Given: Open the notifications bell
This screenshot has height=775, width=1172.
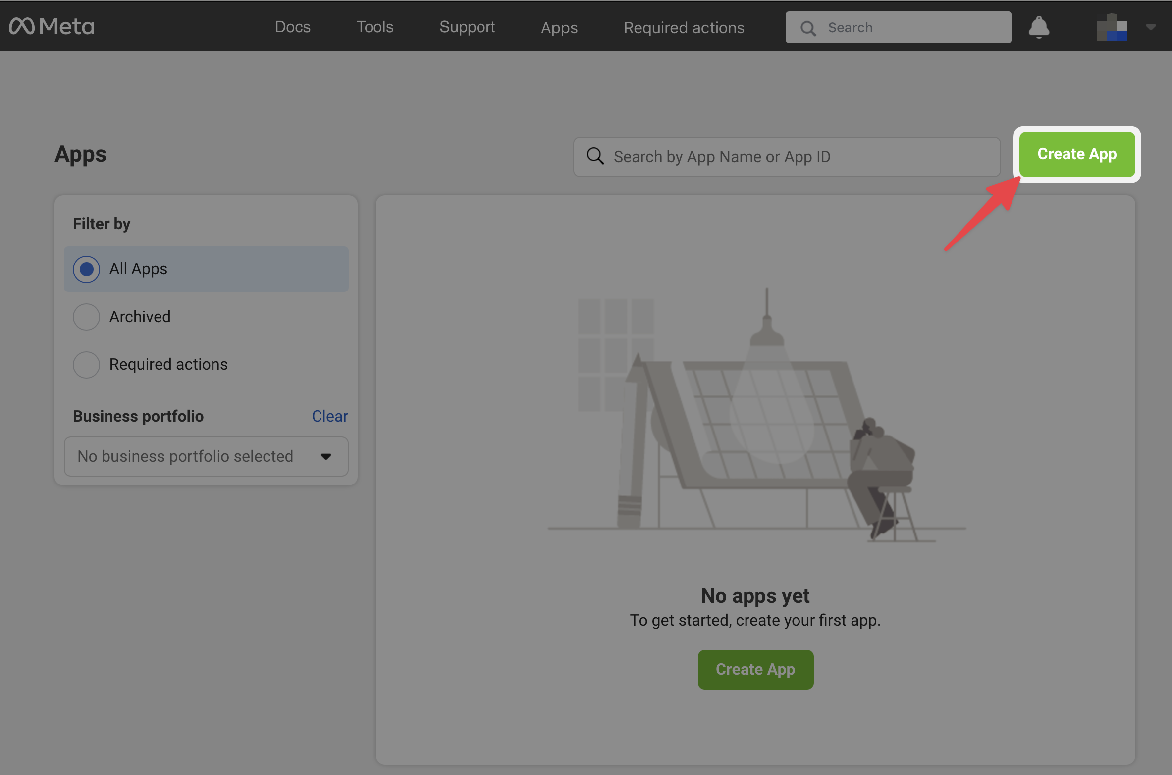Looking at the screenshot, I should point(1039,27).
